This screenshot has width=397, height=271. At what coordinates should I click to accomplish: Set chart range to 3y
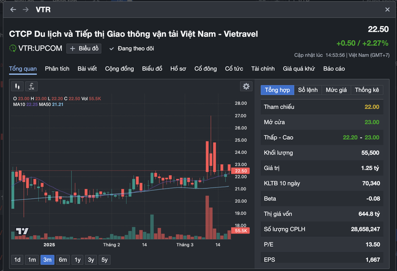[x=91, y=260]
